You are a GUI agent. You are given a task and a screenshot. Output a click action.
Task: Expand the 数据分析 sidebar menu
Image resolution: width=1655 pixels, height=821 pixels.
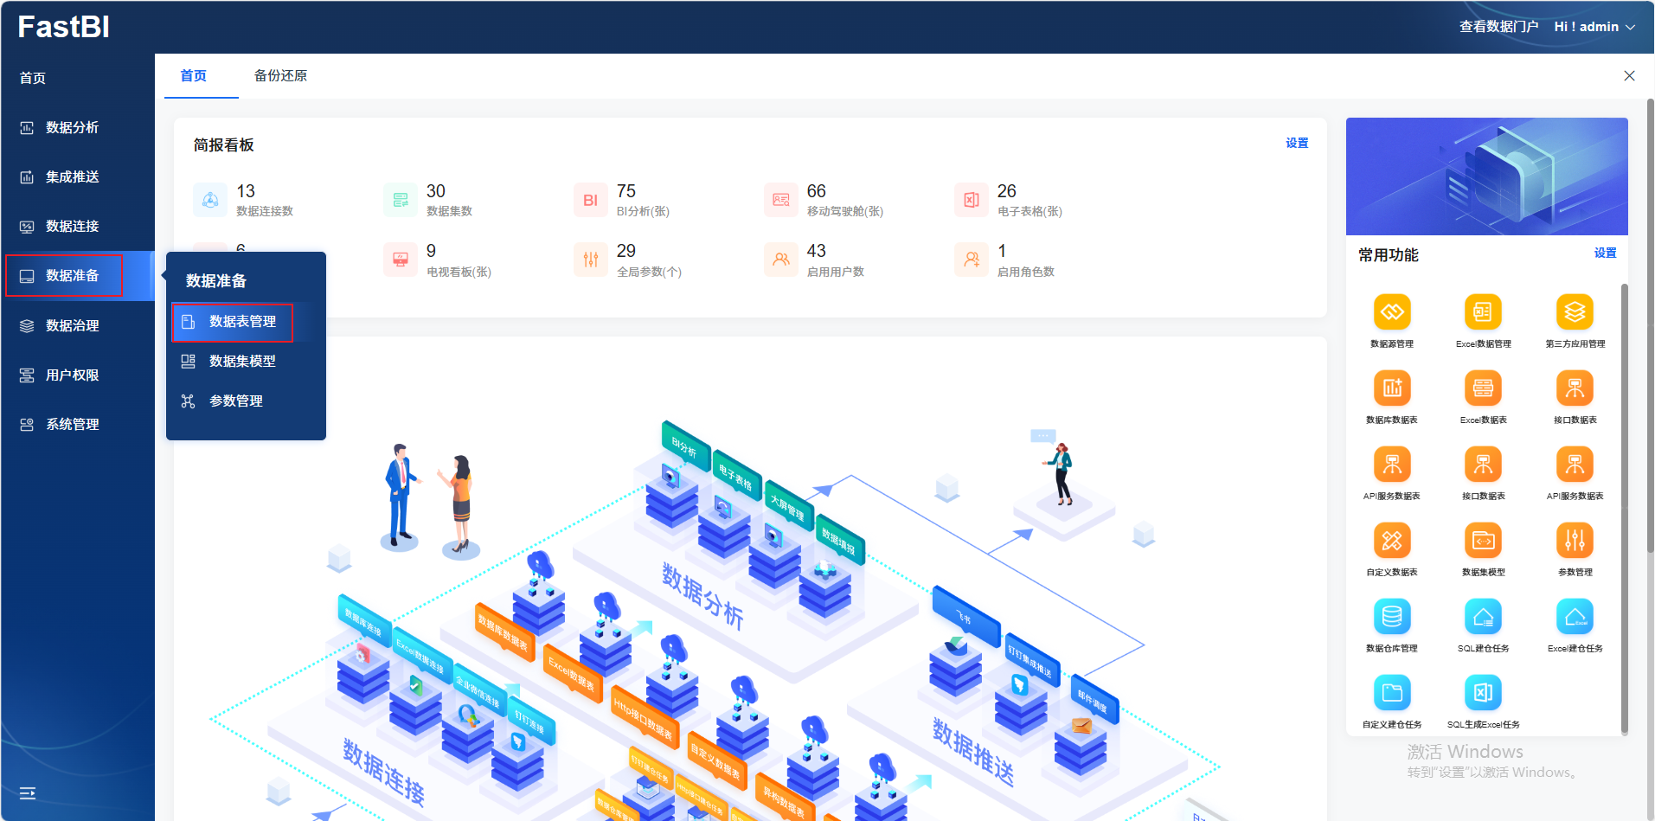pos(72,127)
